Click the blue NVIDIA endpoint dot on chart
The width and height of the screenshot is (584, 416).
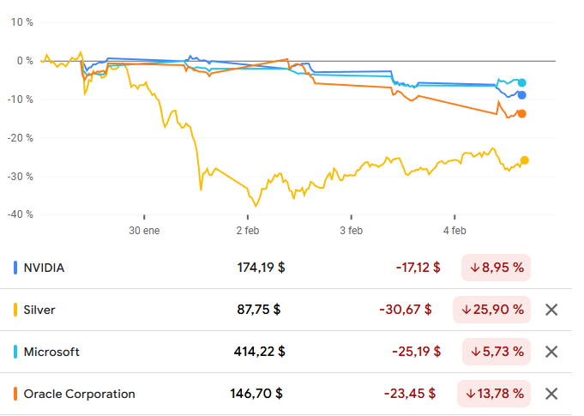521,95
